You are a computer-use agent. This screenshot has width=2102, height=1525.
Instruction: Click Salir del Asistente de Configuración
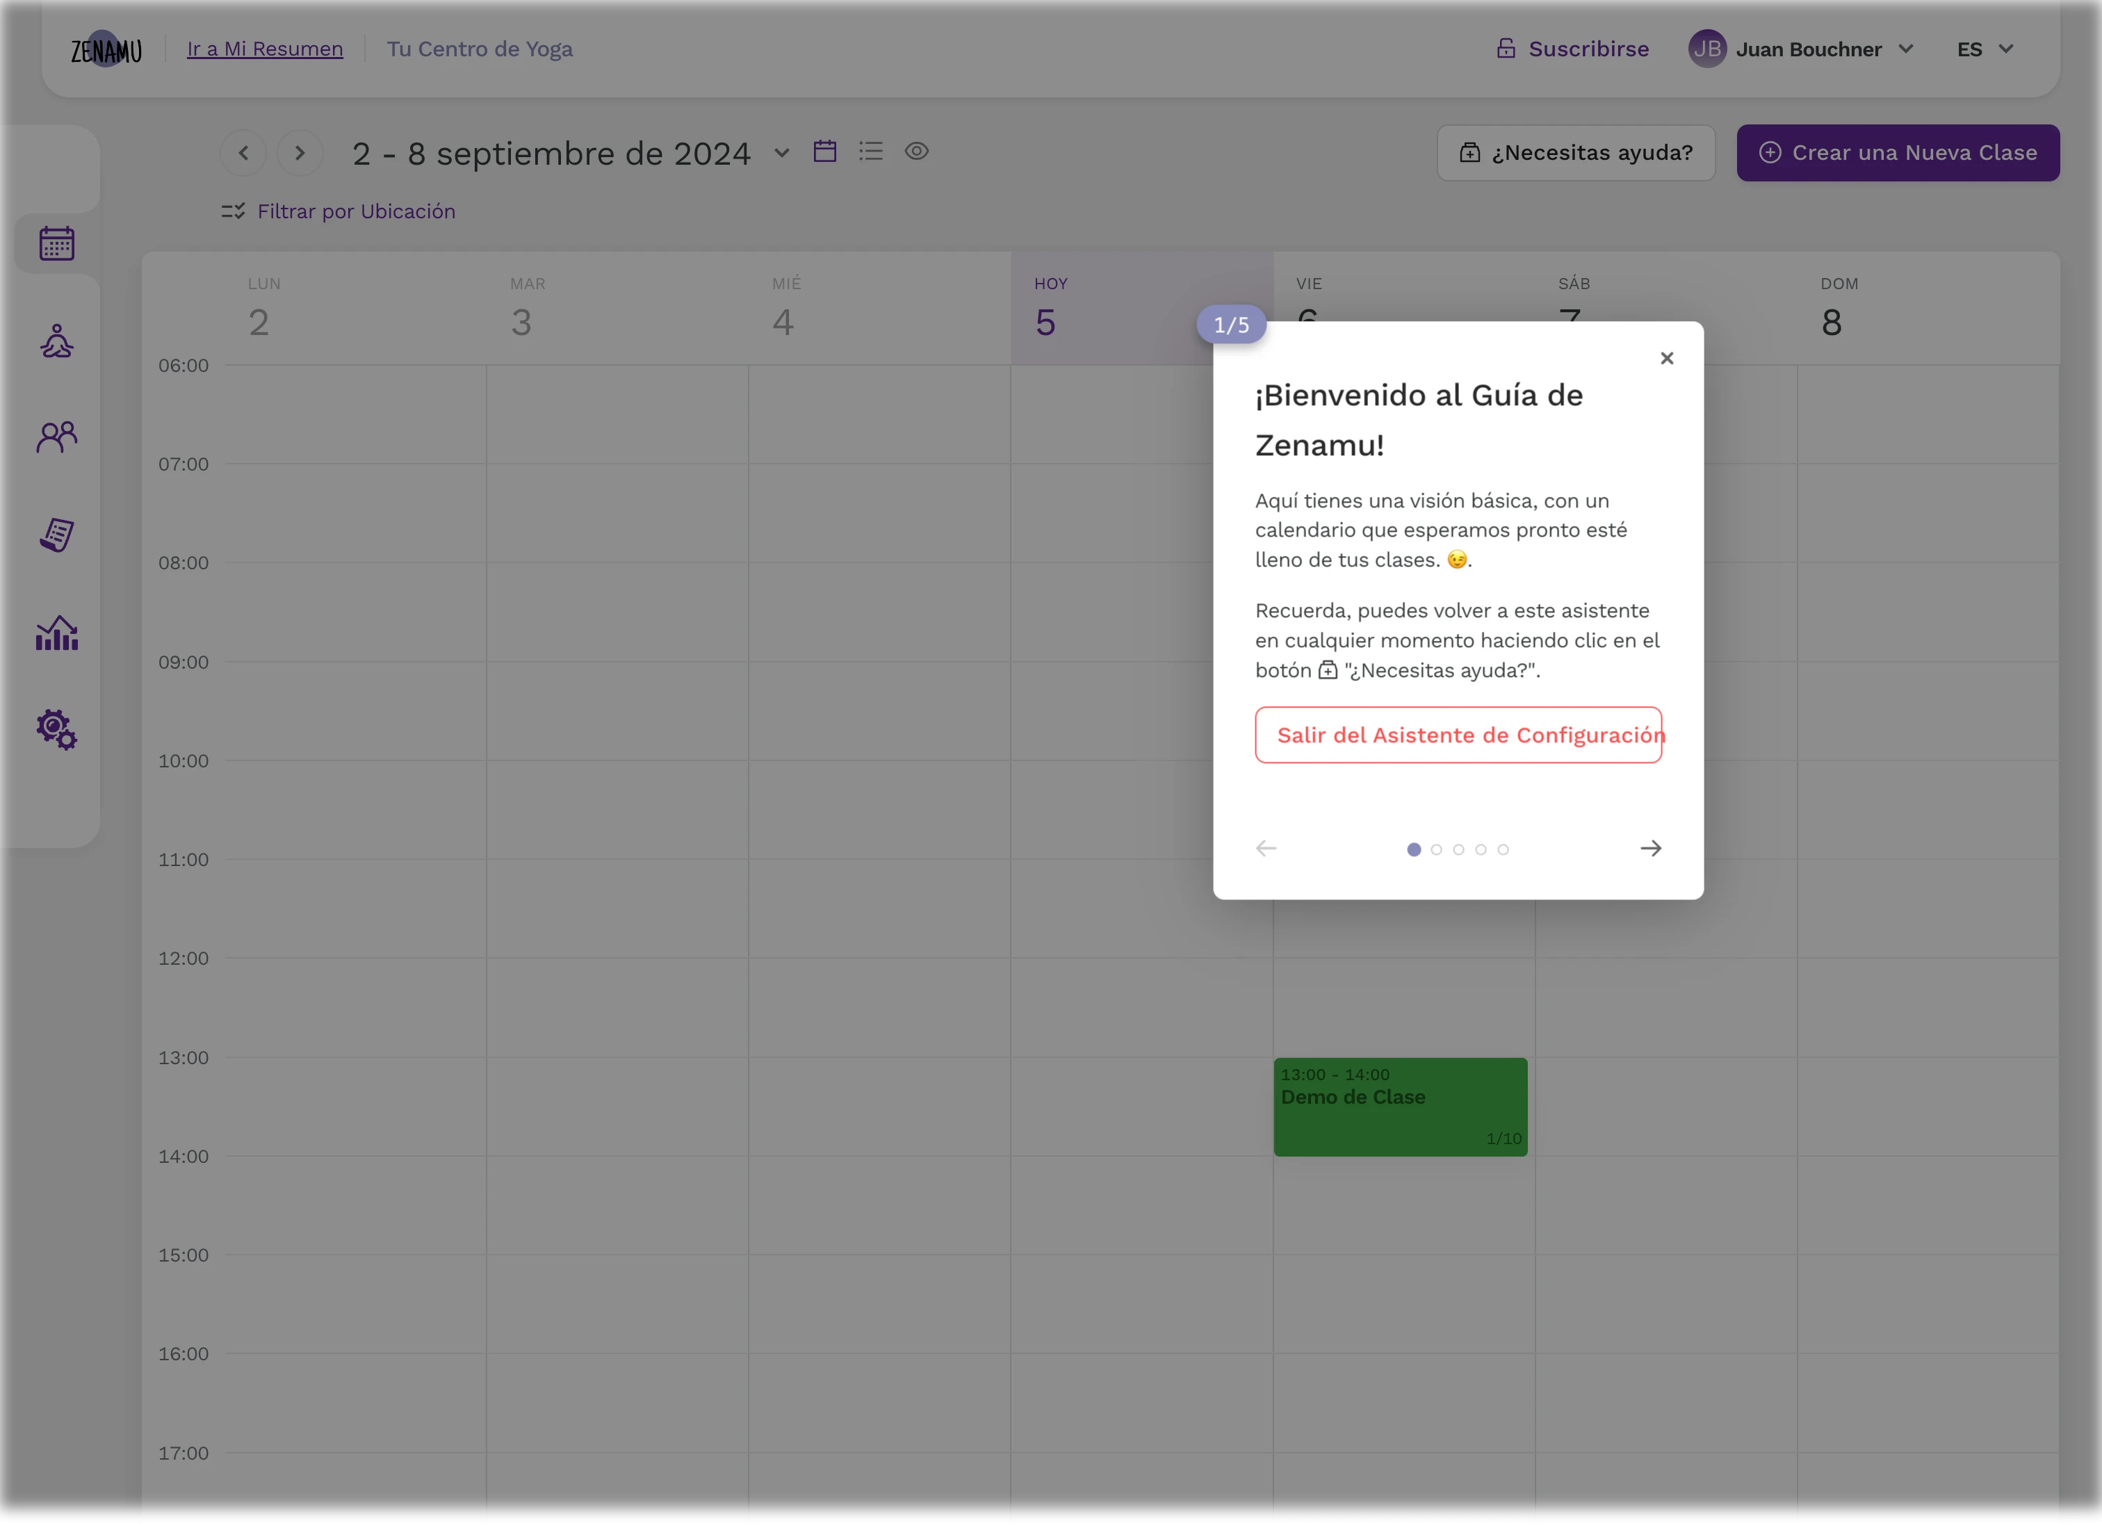[x=1459, y=735]
